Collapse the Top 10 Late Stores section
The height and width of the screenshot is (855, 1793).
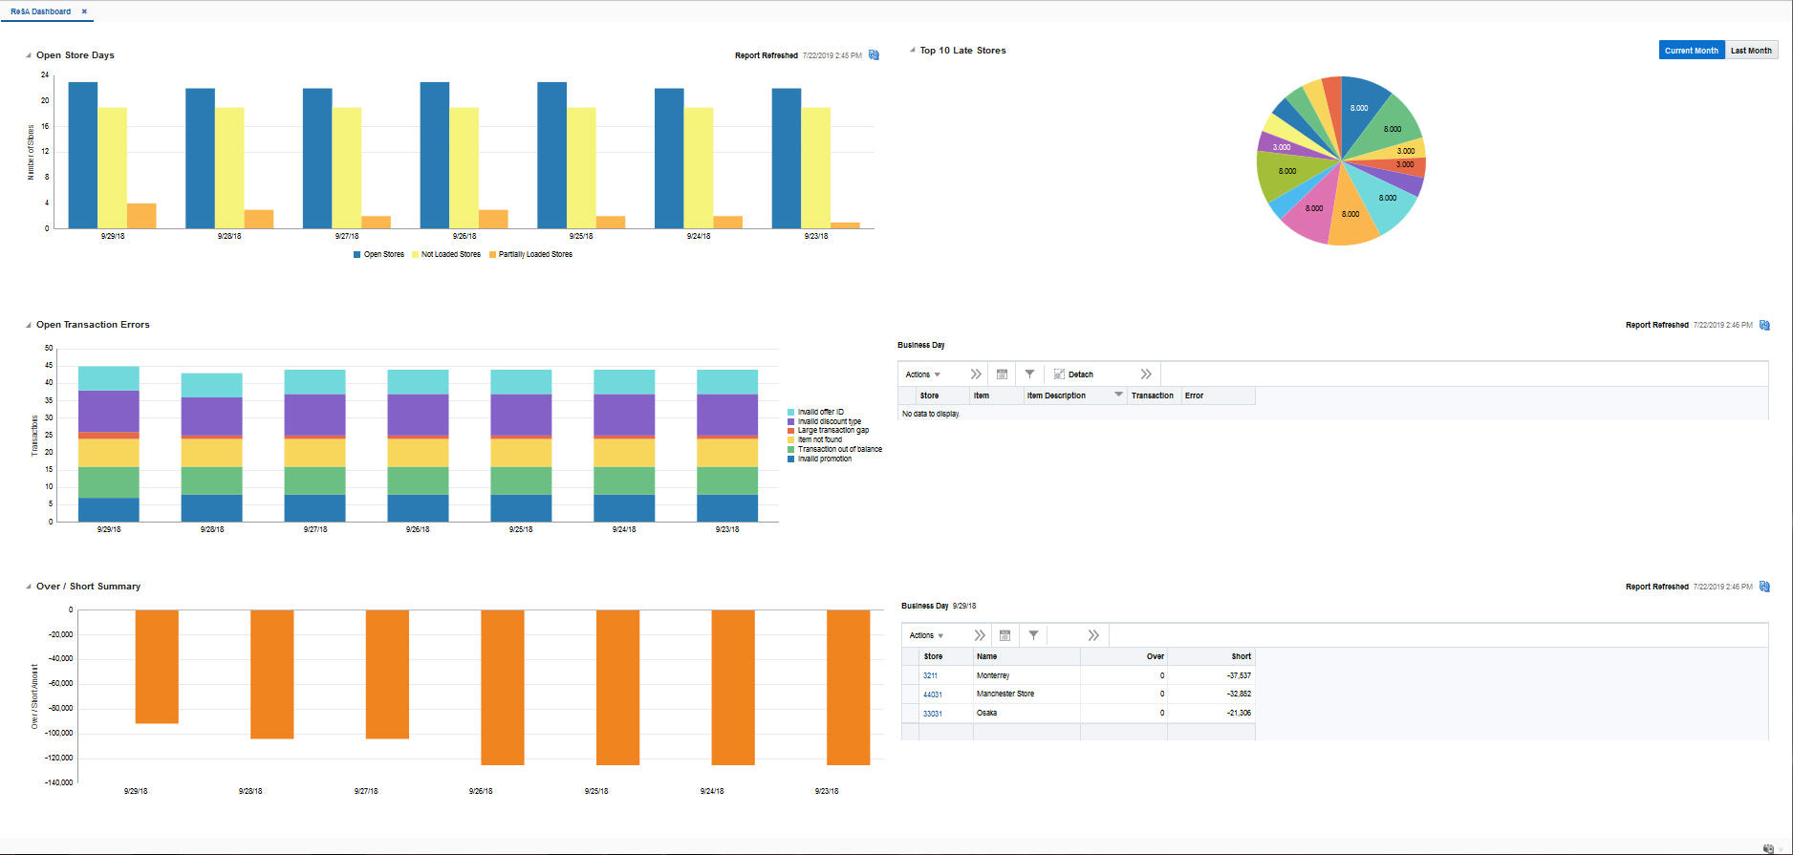(x=912, y=51)
